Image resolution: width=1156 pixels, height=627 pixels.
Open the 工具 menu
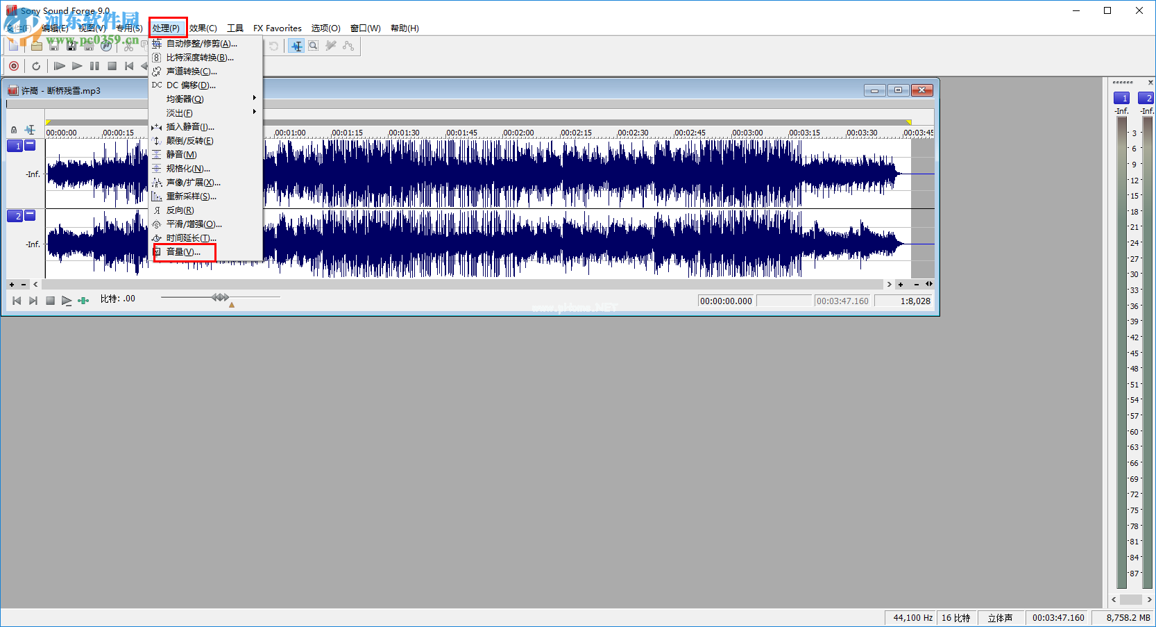(235, 28)
